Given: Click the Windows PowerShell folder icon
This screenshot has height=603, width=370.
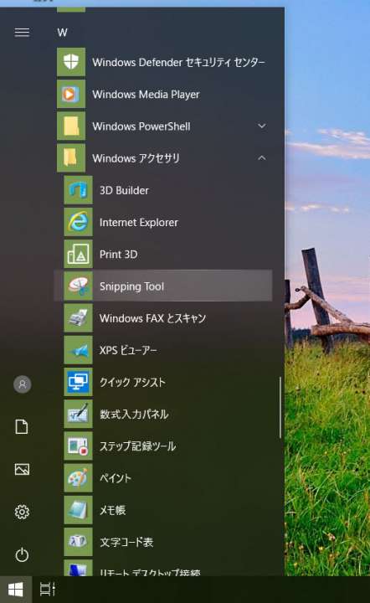Looking at the screenshot, I should pos(71,126).
